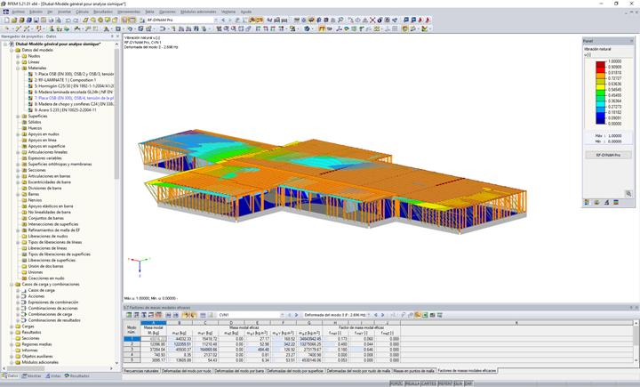
Task: Click previous arrow beside CVN1 selector
Action: click(290, 315)
